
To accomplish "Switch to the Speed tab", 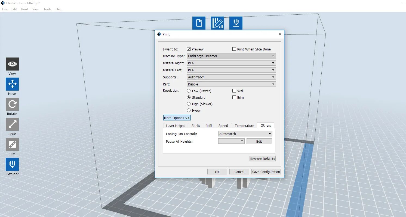I will point(223,126).
